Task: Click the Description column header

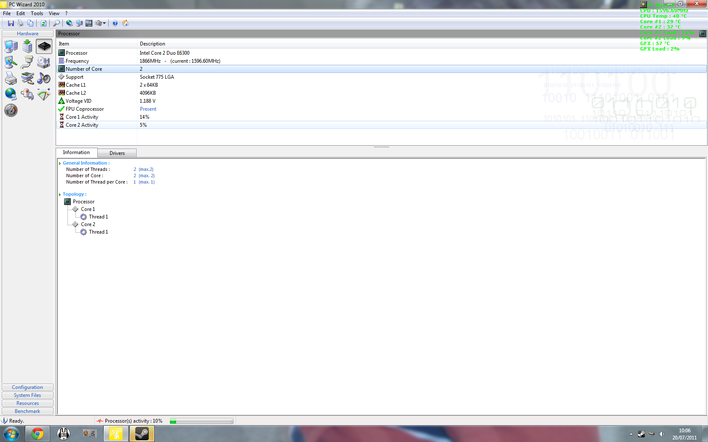Action: tap(422, 44)
